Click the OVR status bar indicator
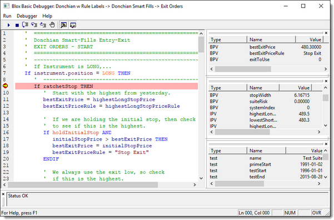 click(x=317, y=213)
